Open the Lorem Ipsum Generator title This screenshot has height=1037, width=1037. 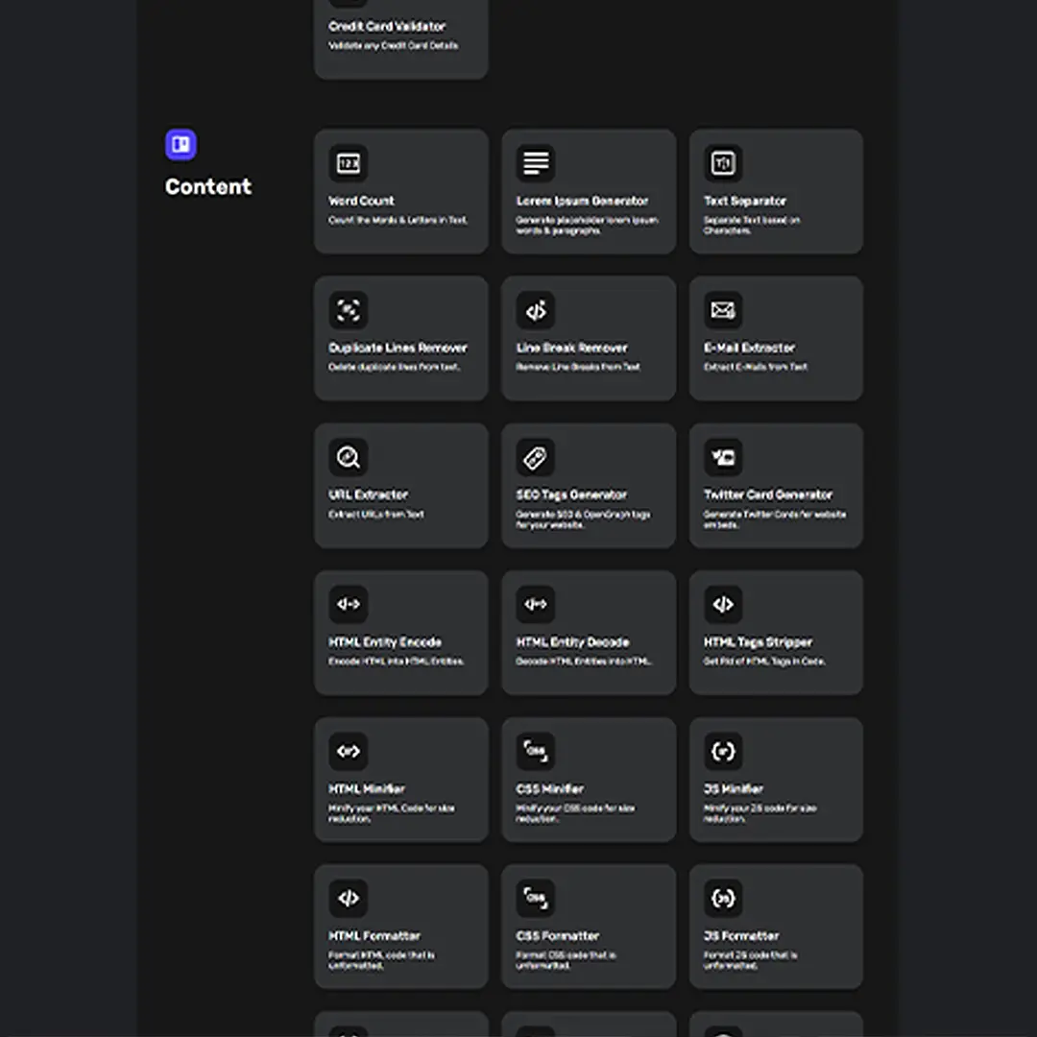(x=582, y=201)
